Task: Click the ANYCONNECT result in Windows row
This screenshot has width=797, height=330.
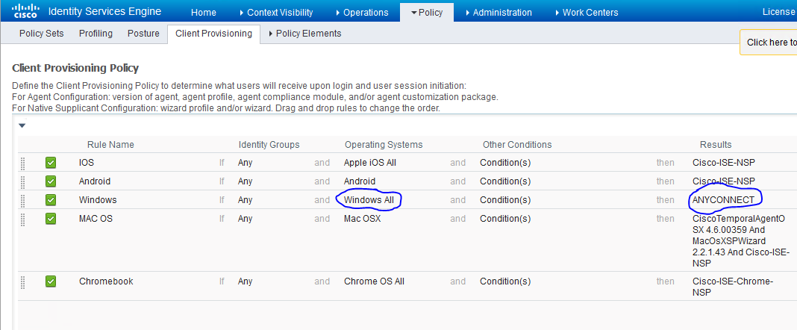Action: pyautogui.click(x=723, y=200)
